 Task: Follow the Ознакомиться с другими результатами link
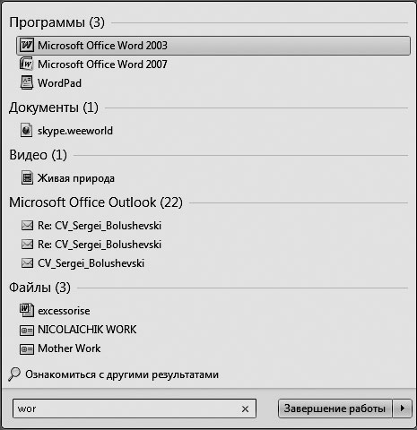(122, 374)
